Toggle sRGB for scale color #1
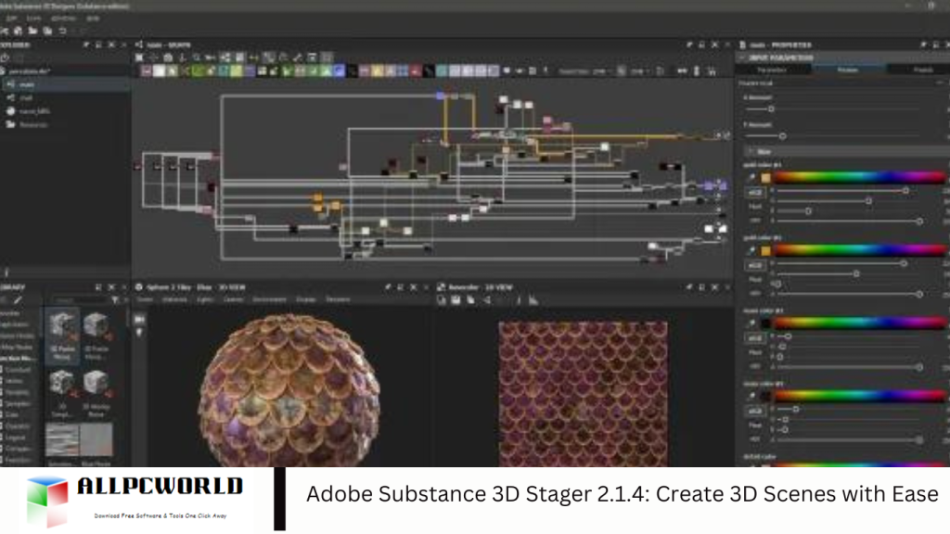950x534 pixels. click(755, 337)
